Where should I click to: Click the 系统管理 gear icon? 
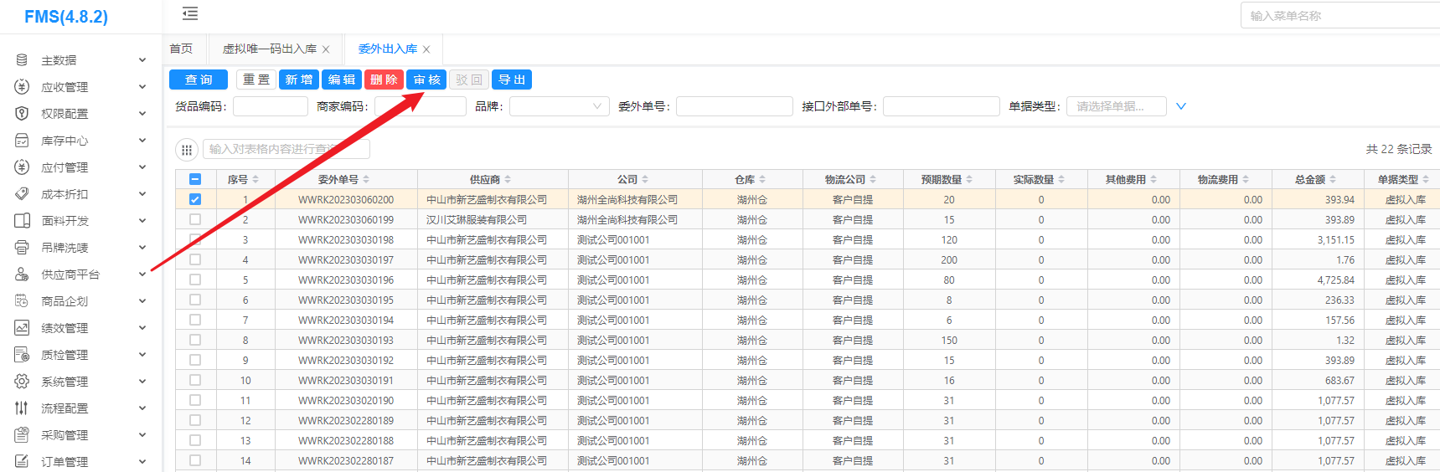[x=22, y=382]
